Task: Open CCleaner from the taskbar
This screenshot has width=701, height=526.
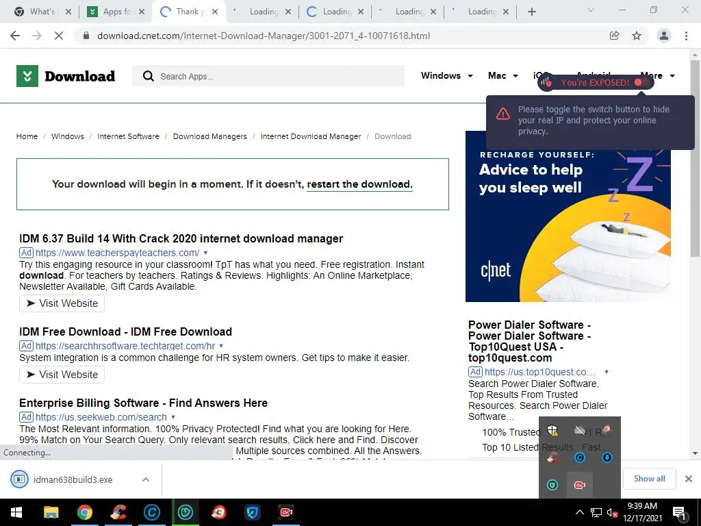Action: [118, 512]
